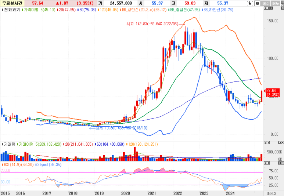The height and width of the screenshot is (196, 284).
Task: Click the 30.00 RSI oversold line label
Action: pyautogui.click(x=6, y=182)
